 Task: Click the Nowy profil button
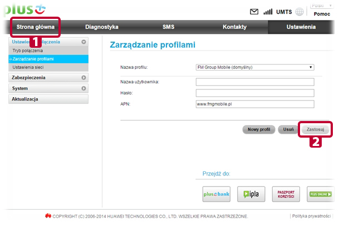pos(259,129)
